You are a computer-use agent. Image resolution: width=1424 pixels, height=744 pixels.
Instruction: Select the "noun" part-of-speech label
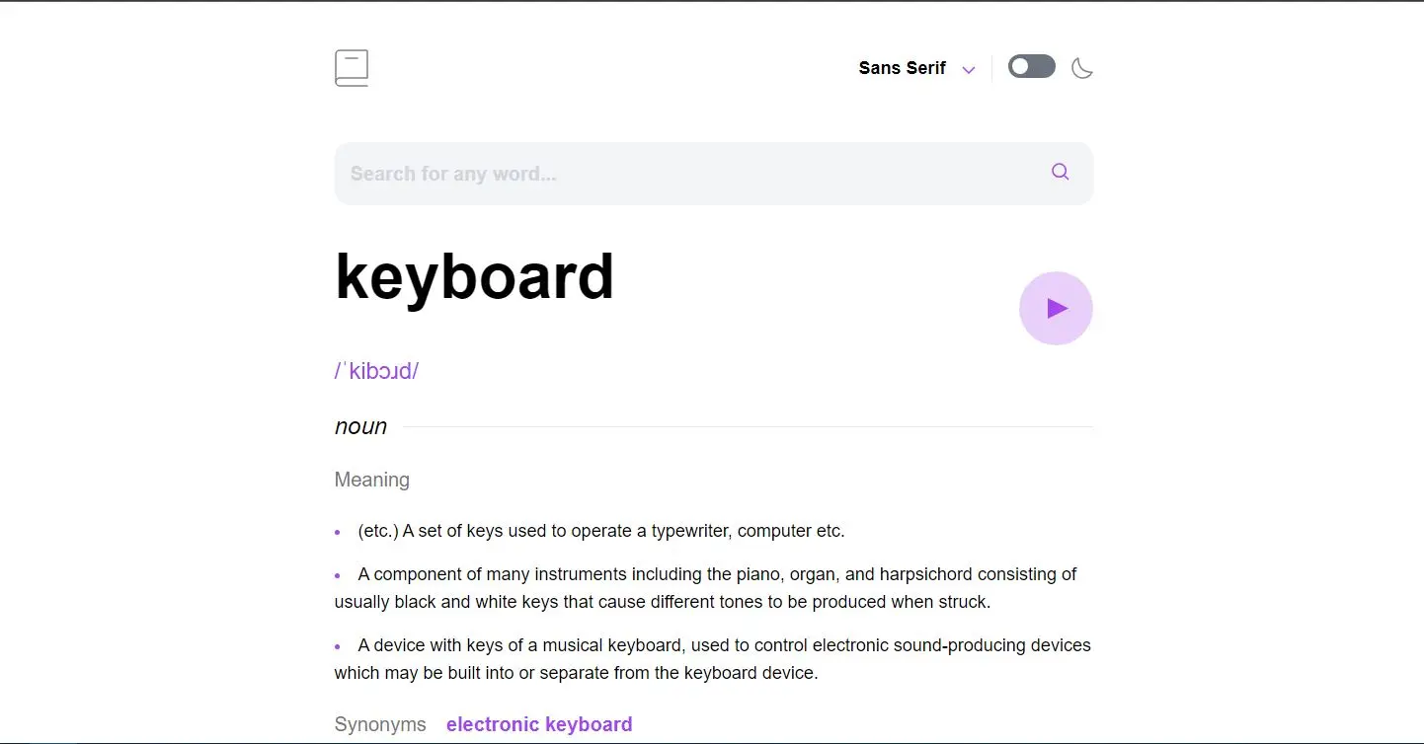(360, 426)
